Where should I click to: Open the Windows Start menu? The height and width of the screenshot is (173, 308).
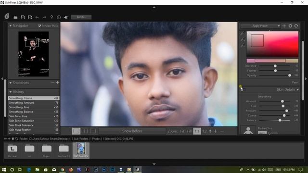[x=4, y=170]
